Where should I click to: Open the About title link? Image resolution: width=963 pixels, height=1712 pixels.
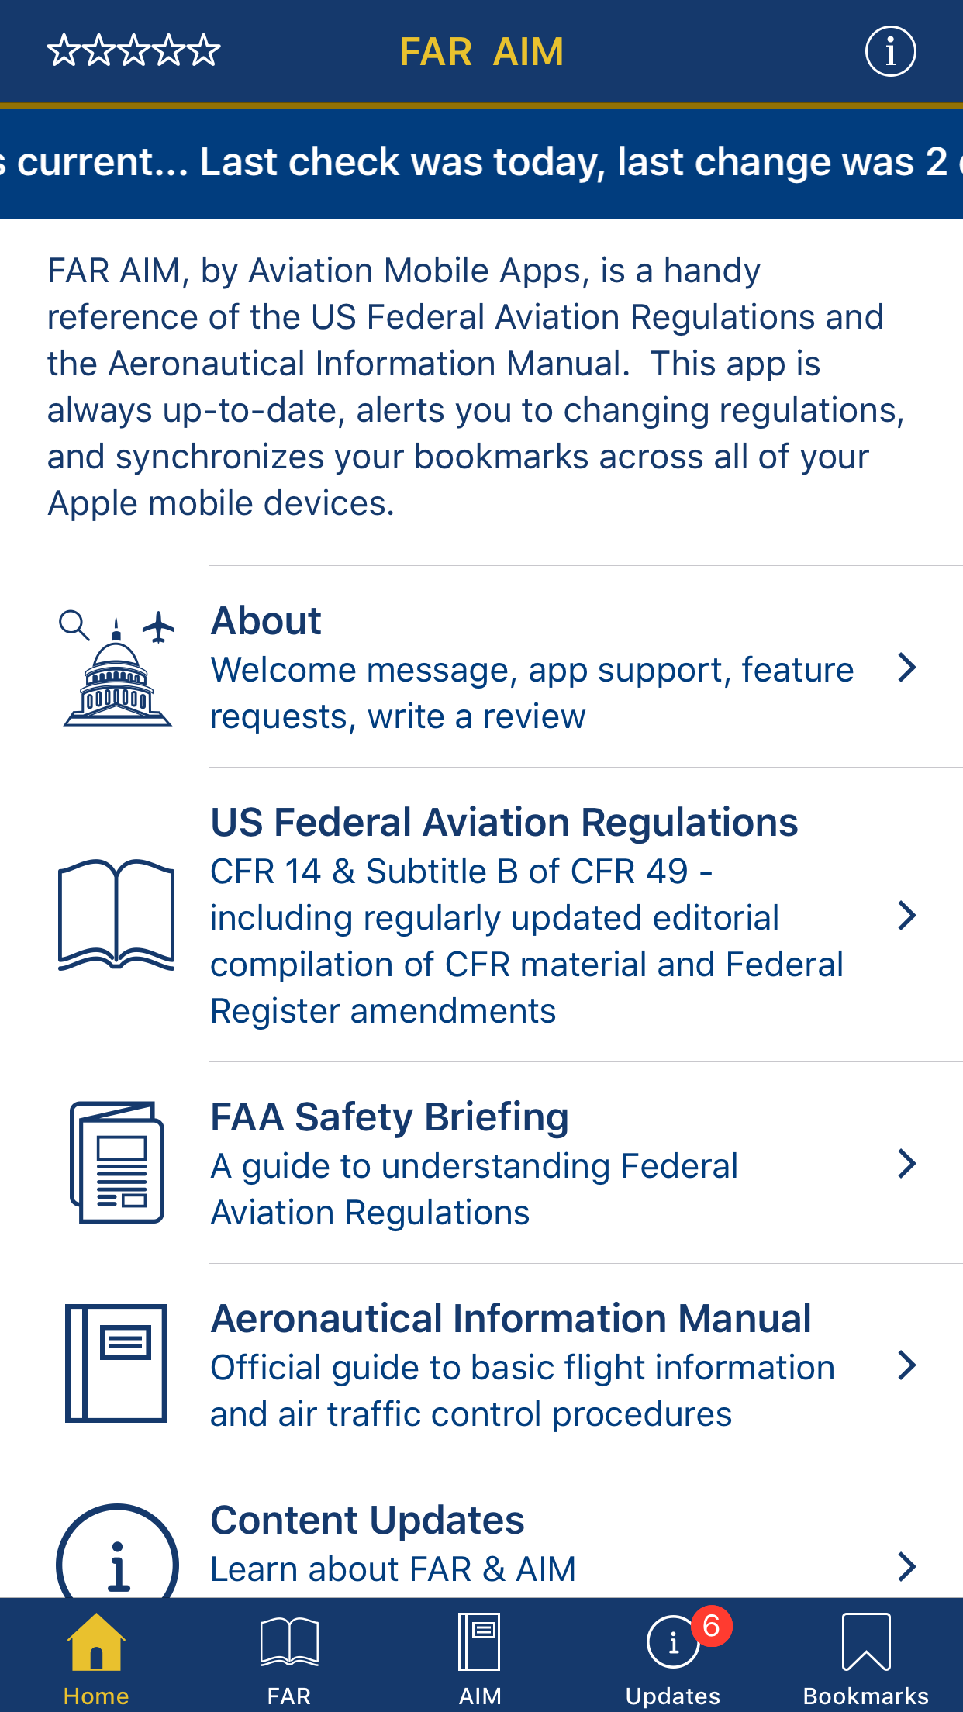tap(266, 621)
